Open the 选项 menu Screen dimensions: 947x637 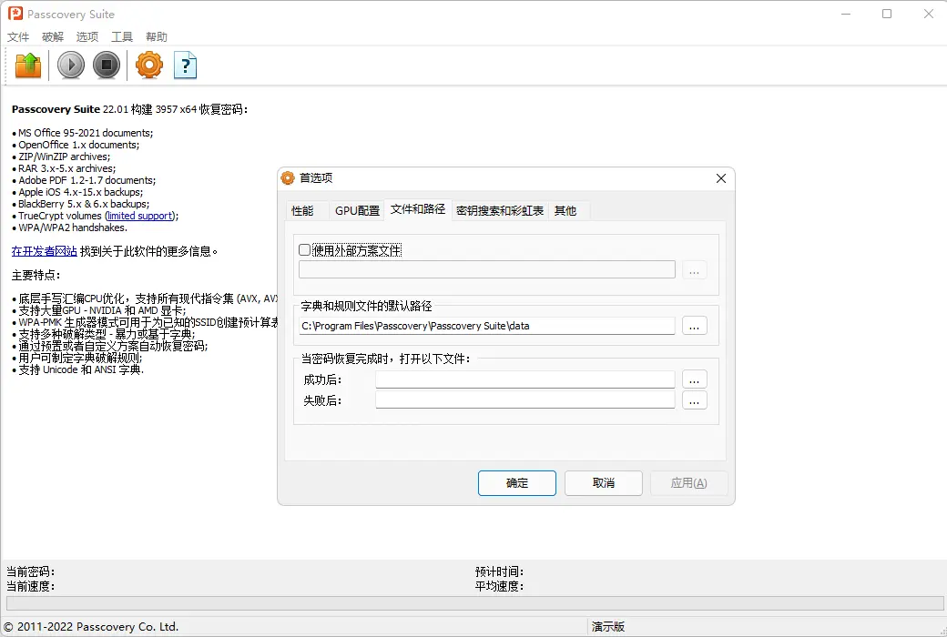click(x=87, y=36)
